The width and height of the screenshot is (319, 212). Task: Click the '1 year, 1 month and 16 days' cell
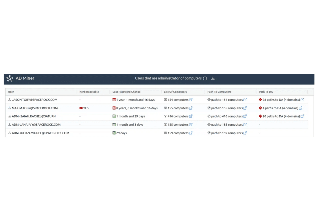pyautogui.click(x=136, y=99)
